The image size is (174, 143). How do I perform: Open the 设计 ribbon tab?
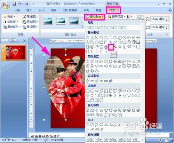(x=41, y=10)
